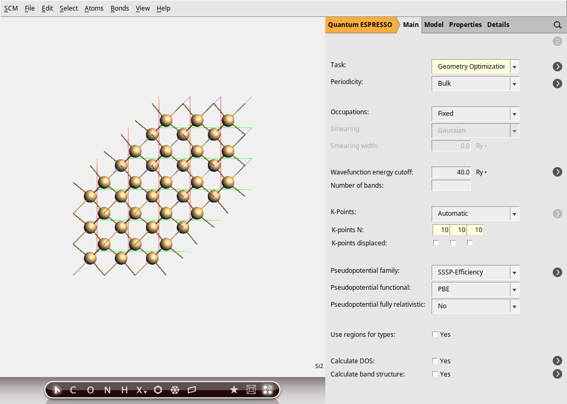Open the Occupations Fixed dropdown

click(475, 114)
